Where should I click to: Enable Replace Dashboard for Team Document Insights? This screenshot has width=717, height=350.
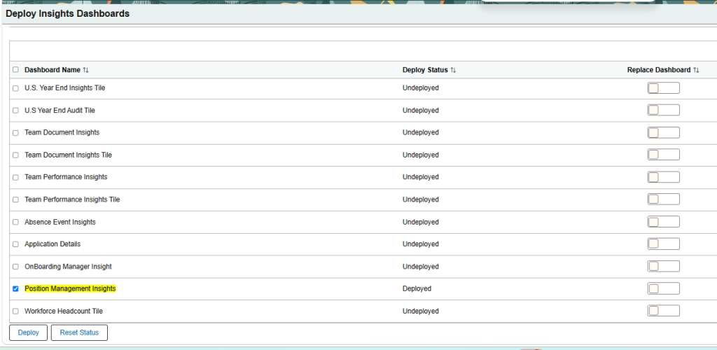pyautogui.click(x=664, y=132)
